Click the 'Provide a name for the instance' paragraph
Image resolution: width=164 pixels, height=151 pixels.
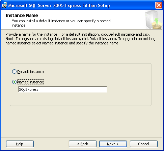[x=80, y=39]
